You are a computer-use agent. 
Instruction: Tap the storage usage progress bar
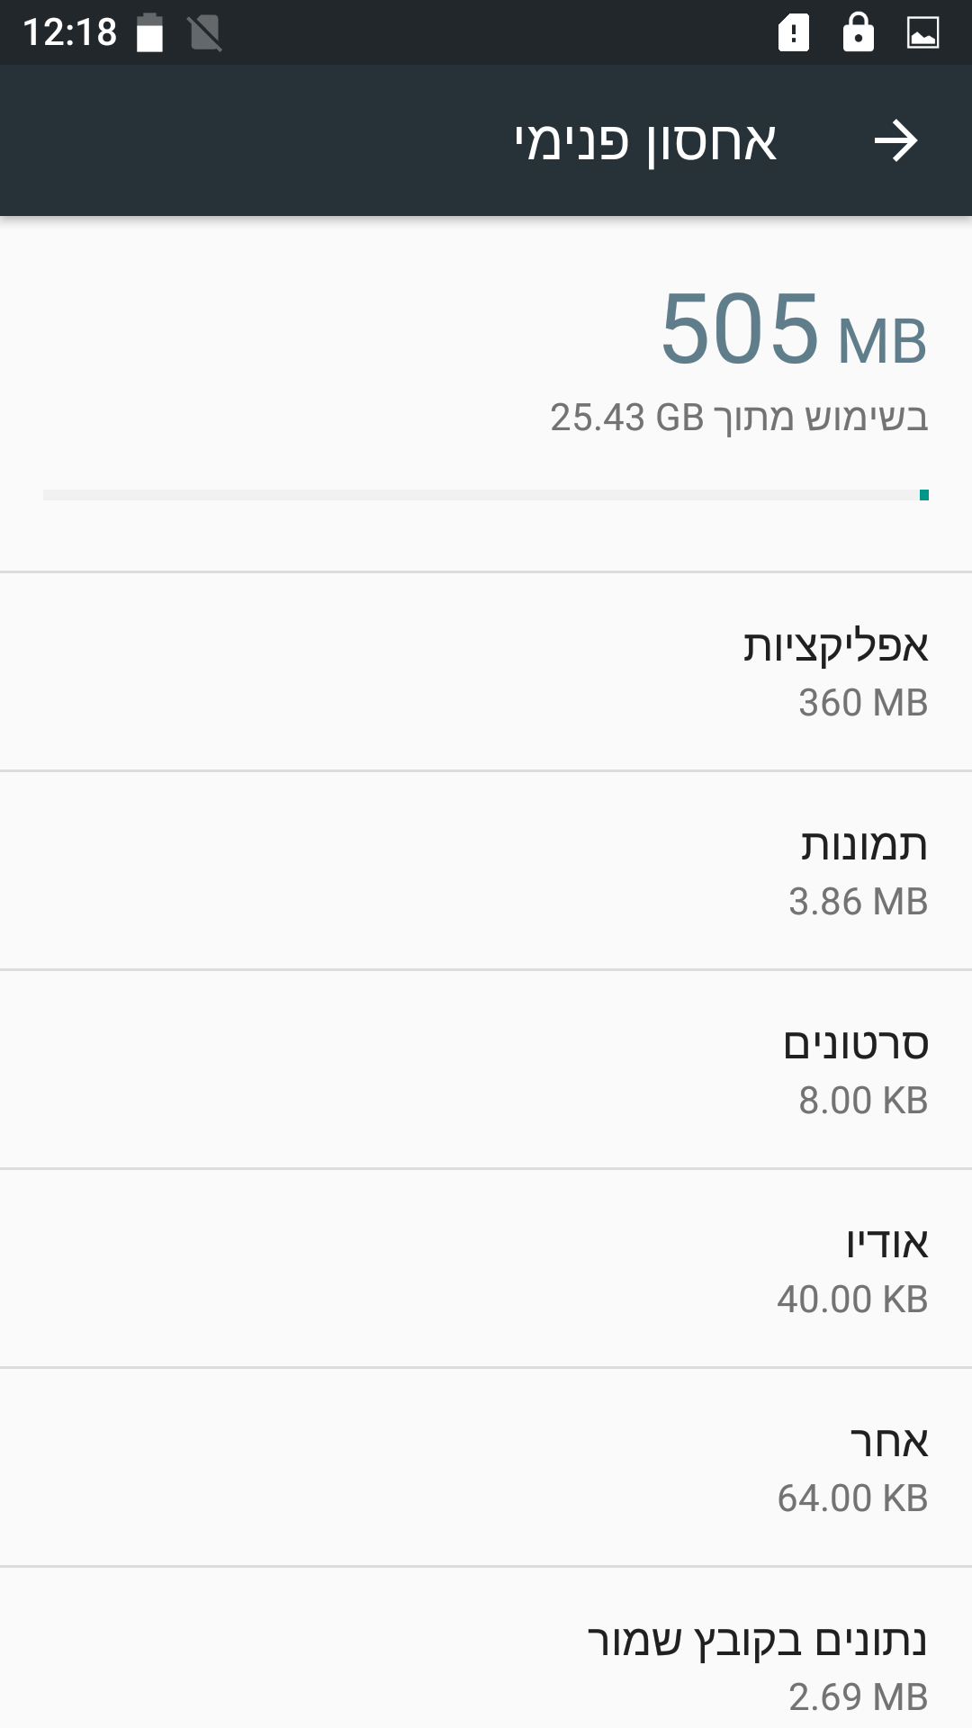(486, 495)
